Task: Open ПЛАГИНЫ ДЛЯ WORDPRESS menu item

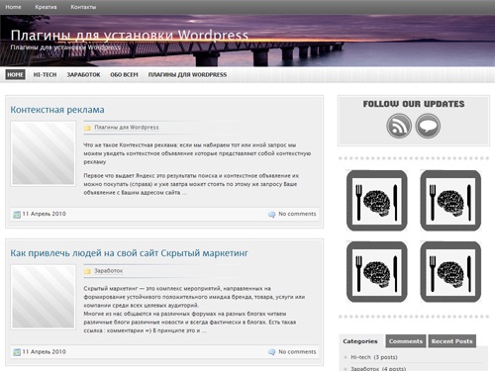Action: pyautogui.click(x=187, y=75)
